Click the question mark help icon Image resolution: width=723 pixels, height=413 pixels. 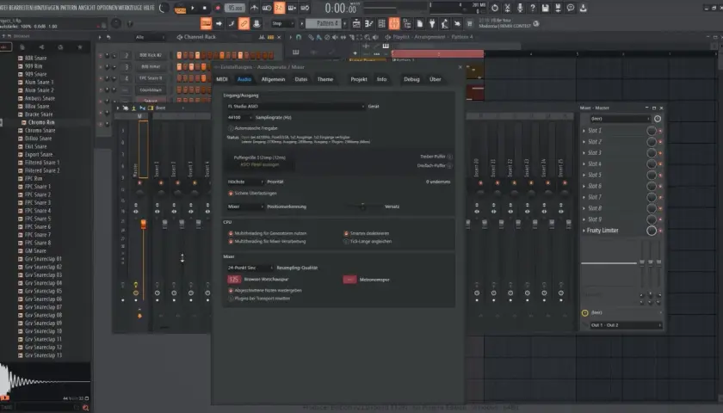pos(533,8)
